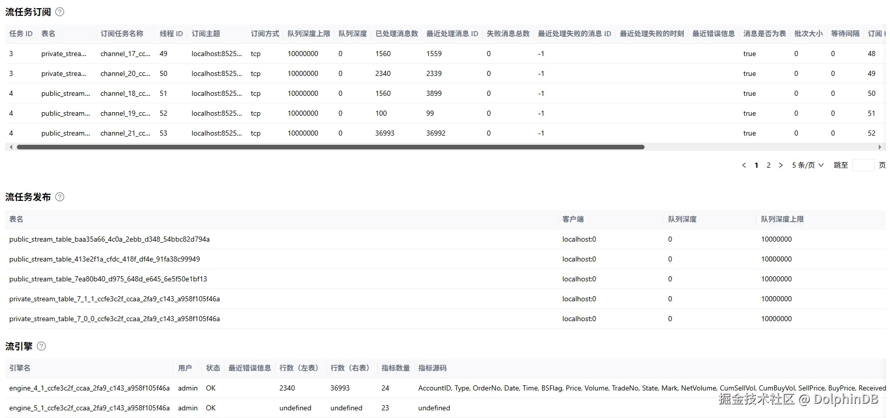Click thread ID 53 cell
Screen dimensions: 890x418
pyautogui.click(x=163, y=133)
